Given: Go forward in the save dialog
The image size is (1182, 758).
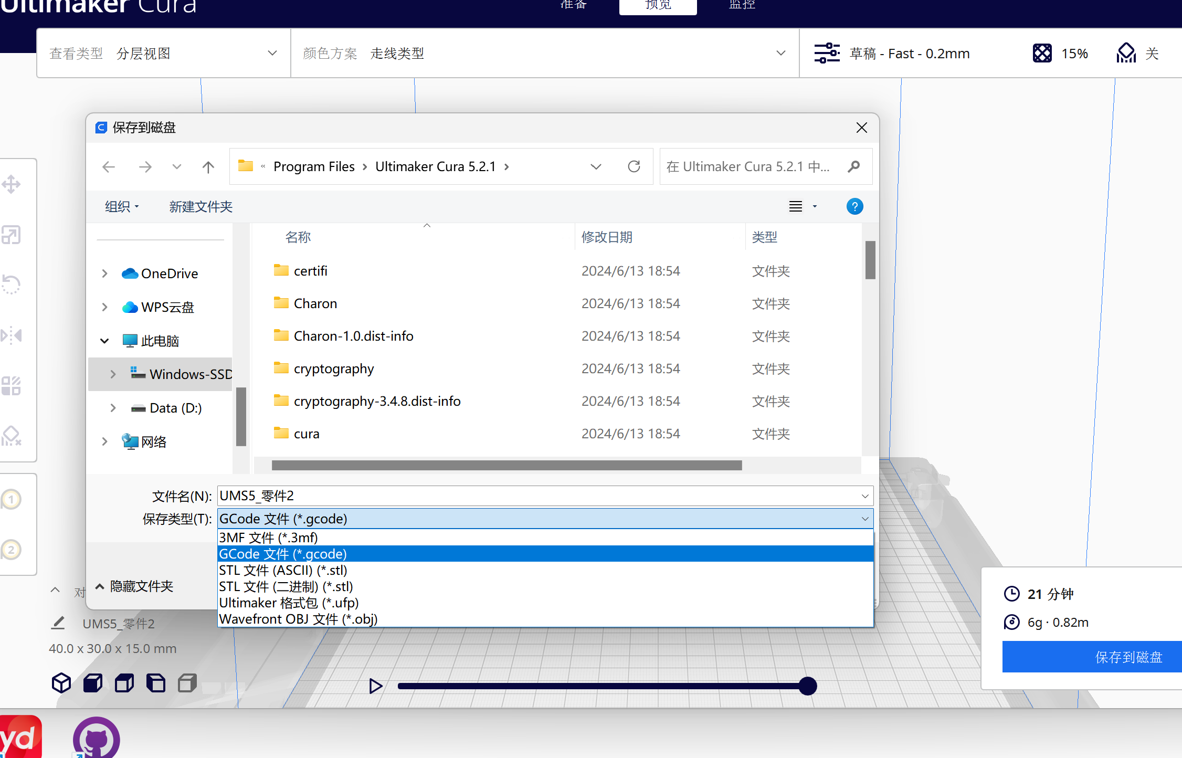Looking at the screenshot, I should click(145, 167).
